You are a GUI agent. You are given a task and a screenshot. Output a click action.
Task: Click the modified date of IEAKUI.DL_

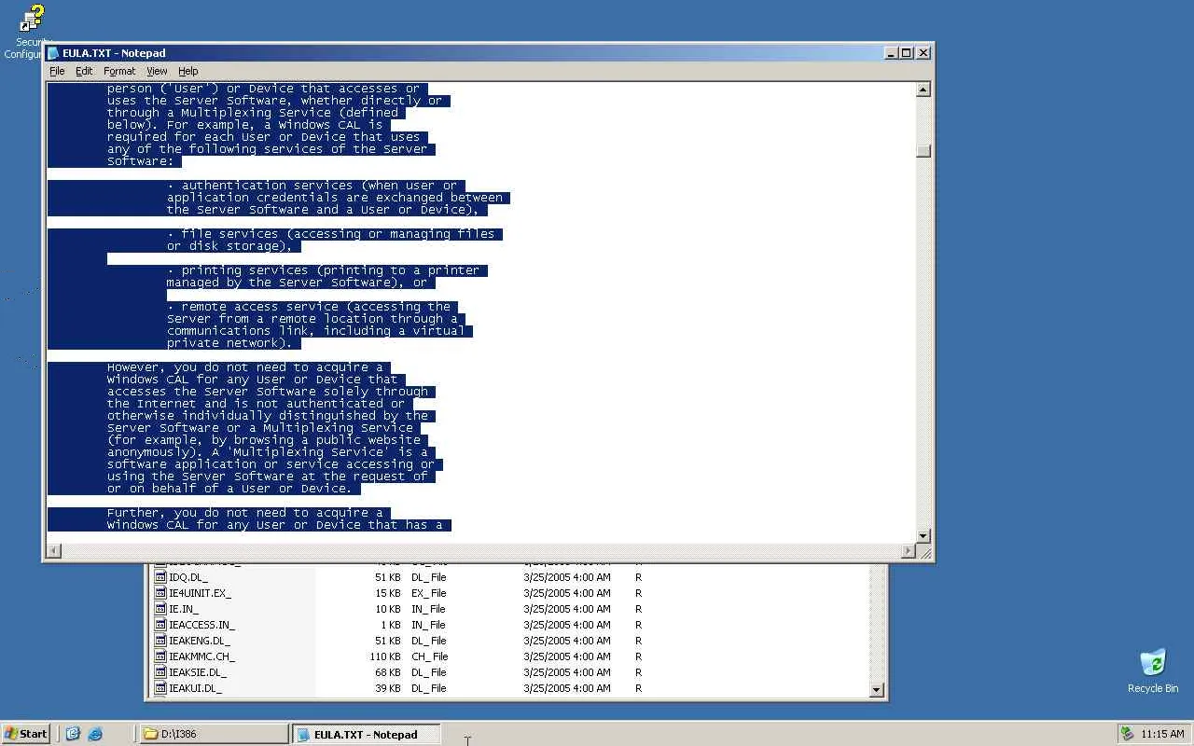[567, 688]
